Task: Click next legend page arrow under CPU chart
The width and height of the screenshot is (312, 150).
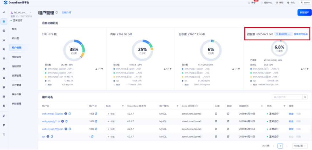Action: coord(102,69)
